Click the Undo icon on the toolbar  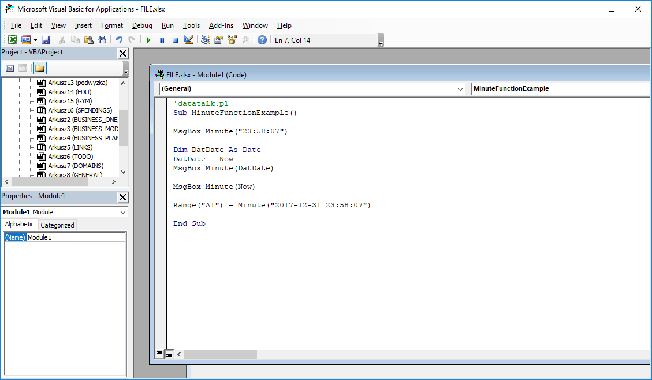[x=118, y=39]
